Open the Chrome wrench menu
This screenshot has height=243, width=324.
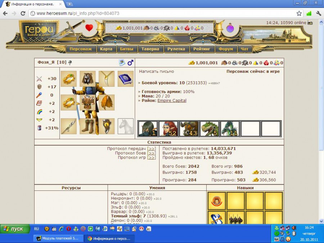click(x=319, y=13)
